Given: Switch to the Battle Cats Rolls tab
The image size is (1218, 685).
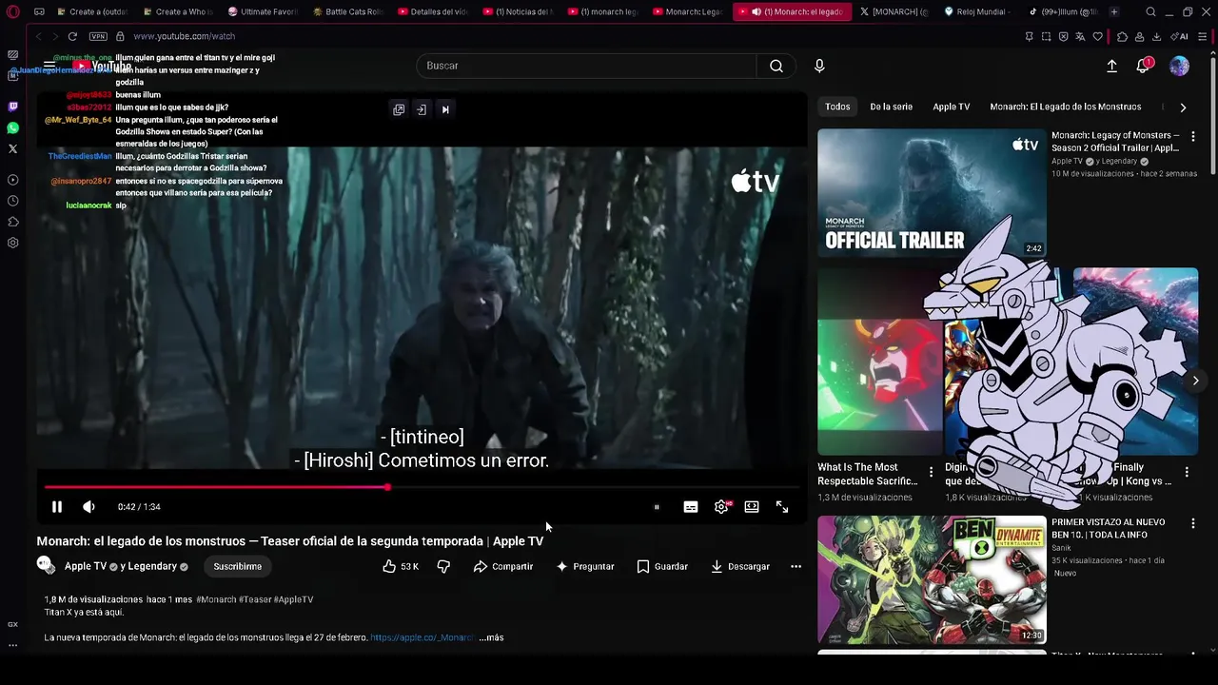Looking at the screenshot, I should pyautogui.click(x=349, y=11).
